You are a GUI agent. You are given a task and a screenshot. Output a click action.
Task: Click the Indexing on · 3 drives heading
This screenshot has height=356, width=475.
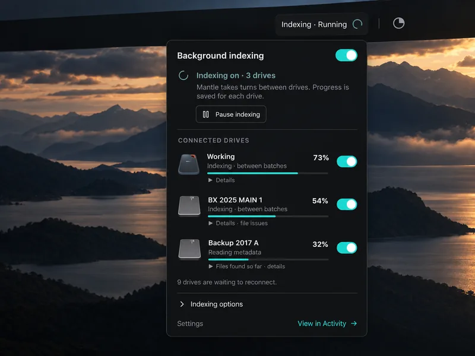(x=236, y=75)
